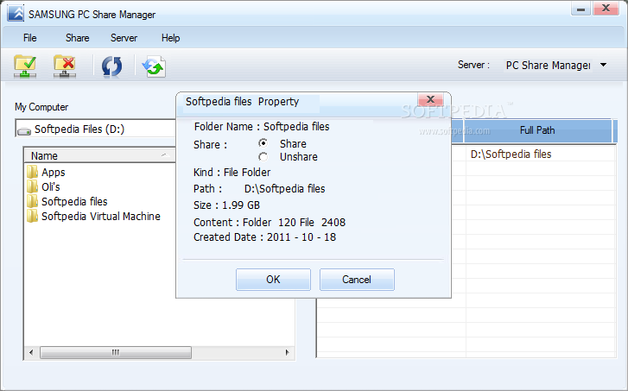Click the Folder Name : Softpedia files text
The width and height of the screenshot is (628, 391).
point(262,127)
